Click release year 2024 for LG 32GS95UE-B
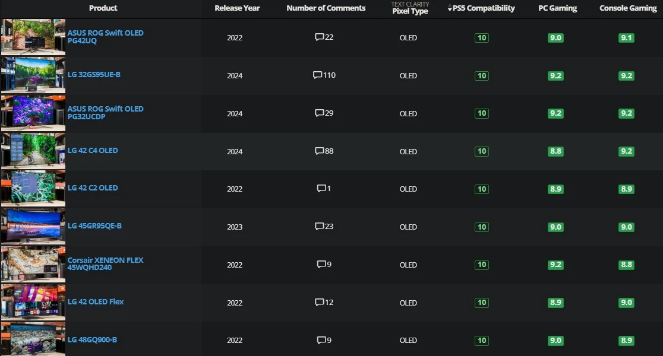This screenshot has width=663, height=356. click(x=235, y=75)
